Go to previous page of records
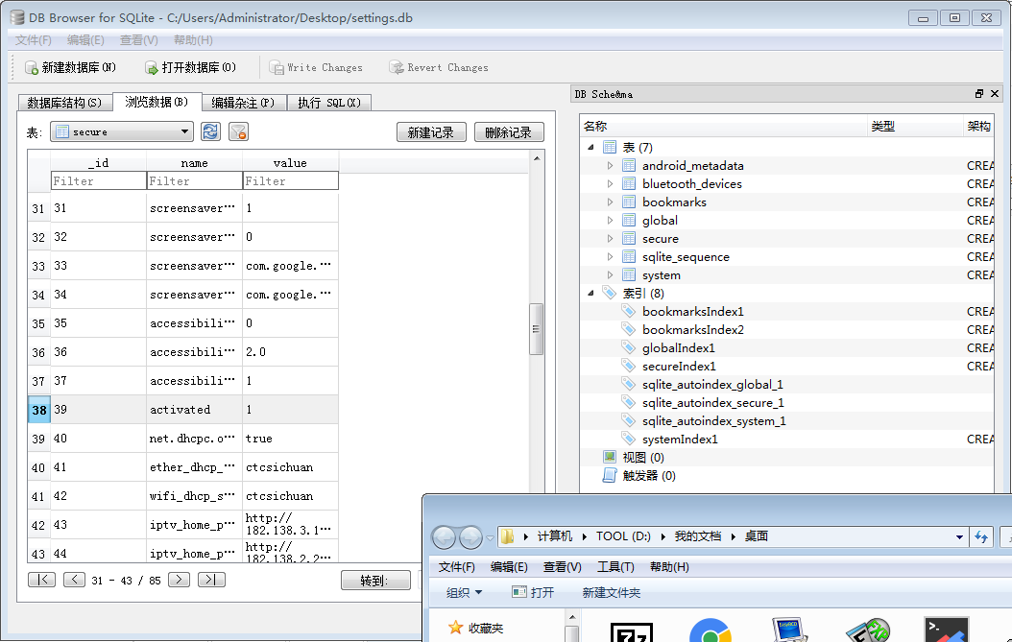This screenshot has width=1012, height=642. click(74, 580)
